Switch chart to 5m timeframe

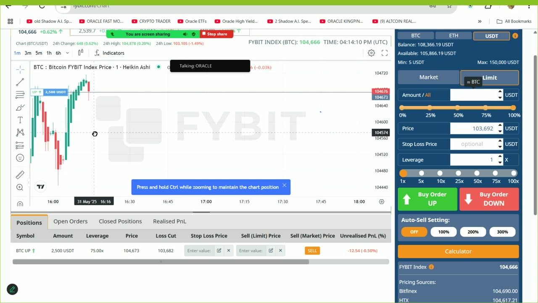pos(39,53)
